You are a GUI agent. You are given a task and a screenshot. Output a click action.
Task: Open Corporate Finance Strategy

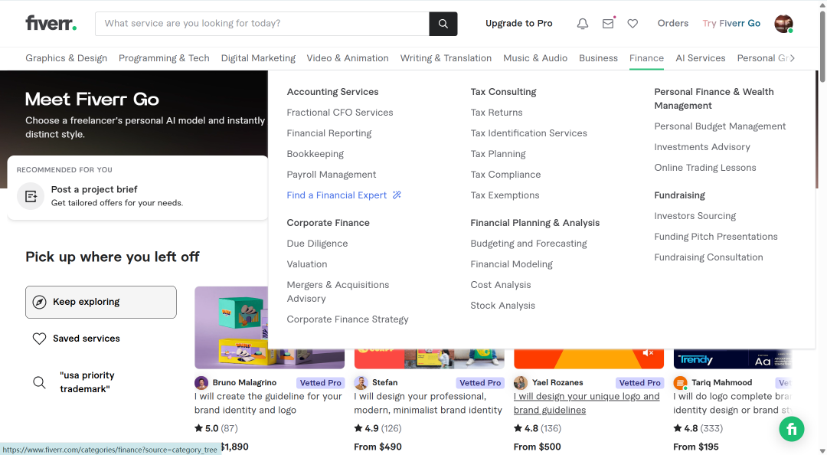point(348,319)
